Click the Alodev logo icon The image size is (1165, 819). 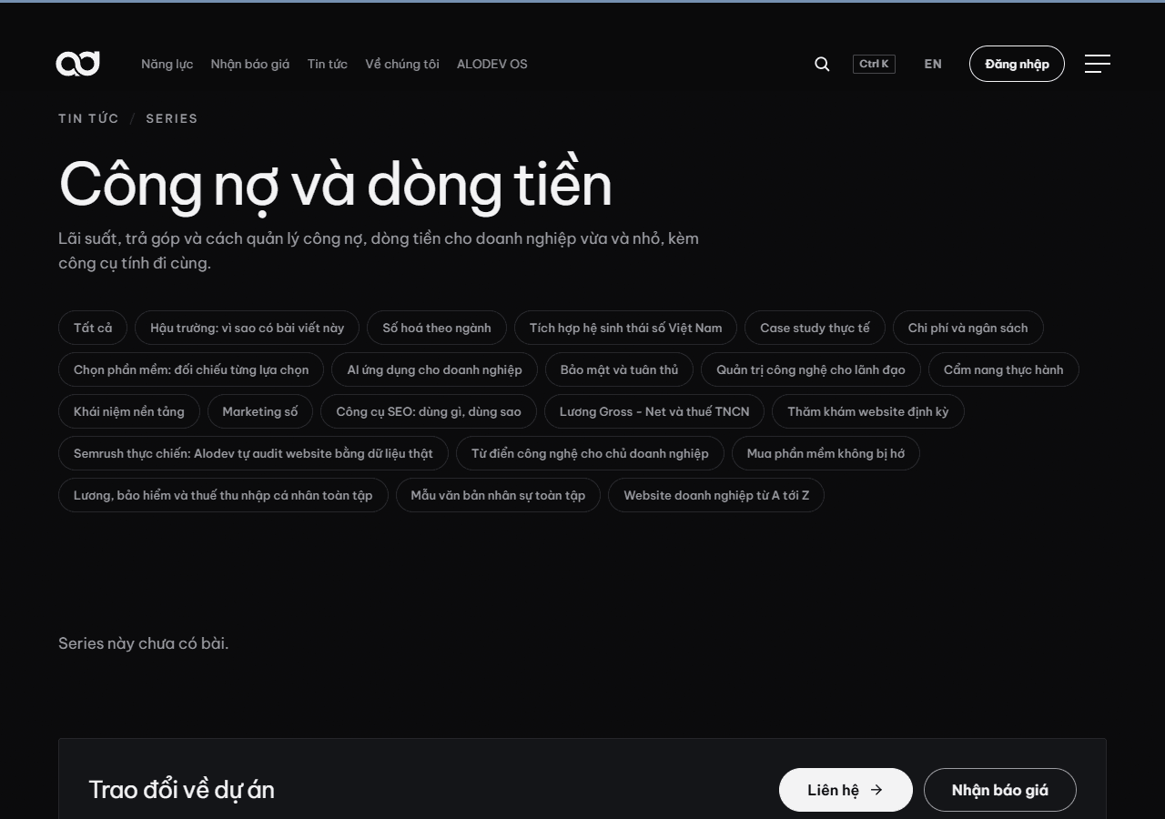coord(77,64)
